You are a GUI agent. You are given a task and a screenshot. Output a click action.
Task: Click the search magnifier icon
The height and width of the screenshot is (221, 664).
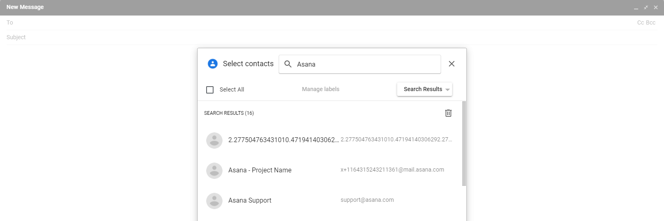point(288,64)
